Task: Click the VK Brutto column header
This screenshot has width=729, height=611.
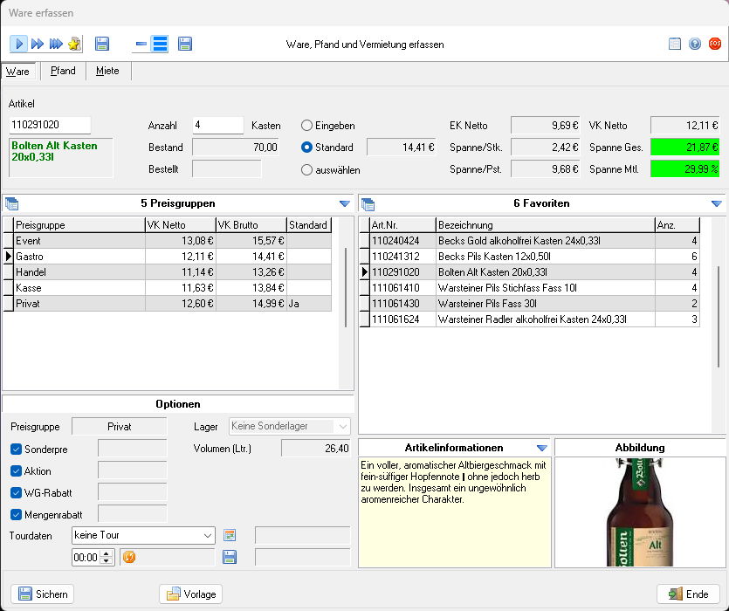Action: pyautogui.click(x=251, y=225)
